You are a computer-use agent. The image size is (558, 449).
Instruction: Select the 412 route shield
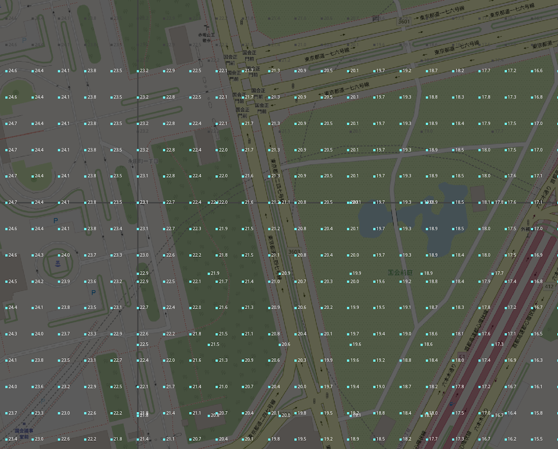click(x=549, y=287)
